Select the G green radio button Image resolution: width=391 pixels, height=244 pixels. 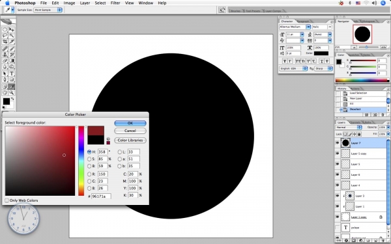(x=89, y=181)
